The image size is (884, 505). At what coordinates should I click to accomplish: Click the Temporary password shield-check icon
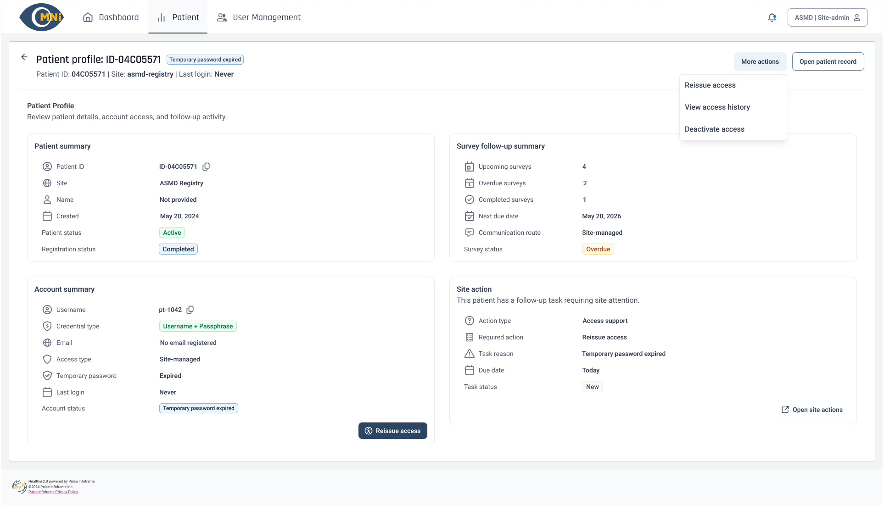click(x=47, y=376)
